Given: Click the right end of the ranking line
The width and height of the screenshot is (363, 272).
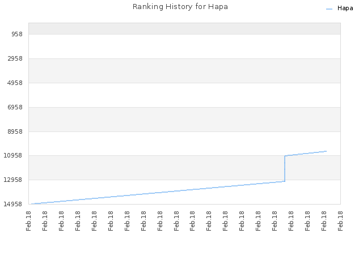Looking at the screenshot, I should [x=326, y=151].
